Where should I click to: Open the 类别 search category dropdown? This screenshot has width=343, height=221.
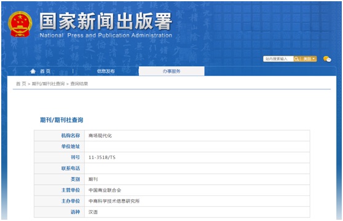click(x=309, y=59)
